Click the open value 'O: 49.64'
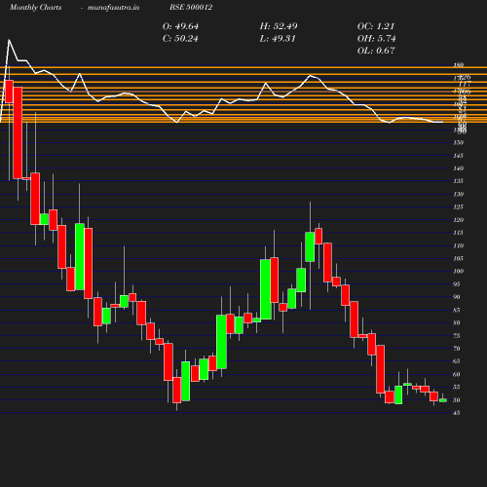 (x=180, y=26)
